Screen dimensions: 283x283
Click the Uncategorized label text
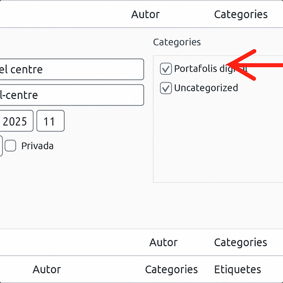[206, 88]
